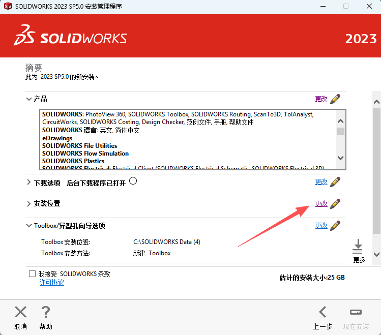Expand the 下载选项 section

(x=28, y=182)
